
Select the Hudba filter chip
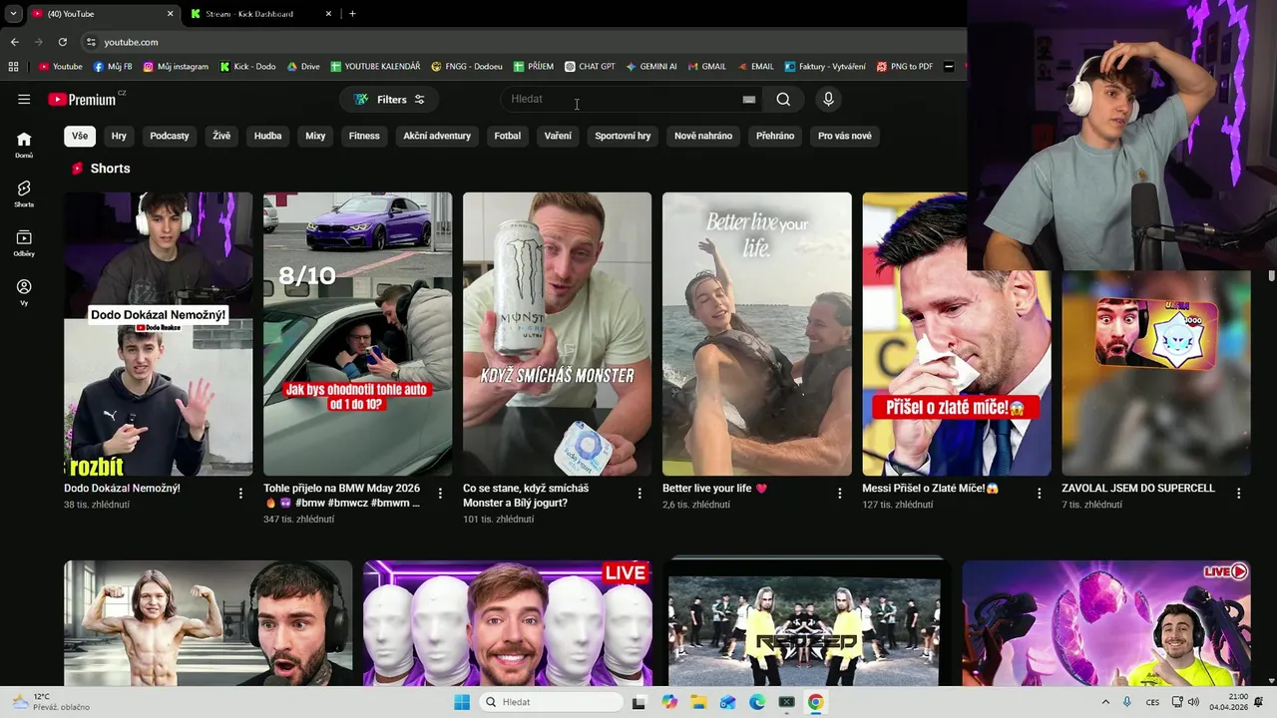(267, 136)
